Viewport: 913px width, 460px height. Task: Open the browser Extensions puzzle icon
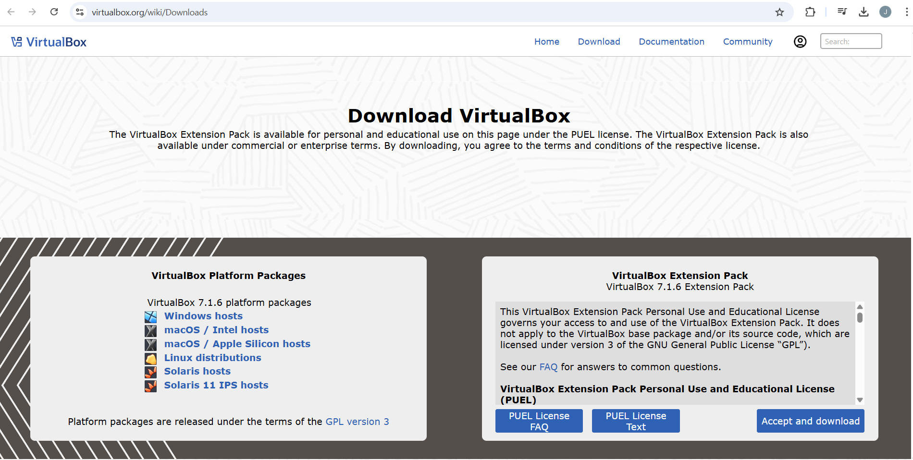coord(810,12)
